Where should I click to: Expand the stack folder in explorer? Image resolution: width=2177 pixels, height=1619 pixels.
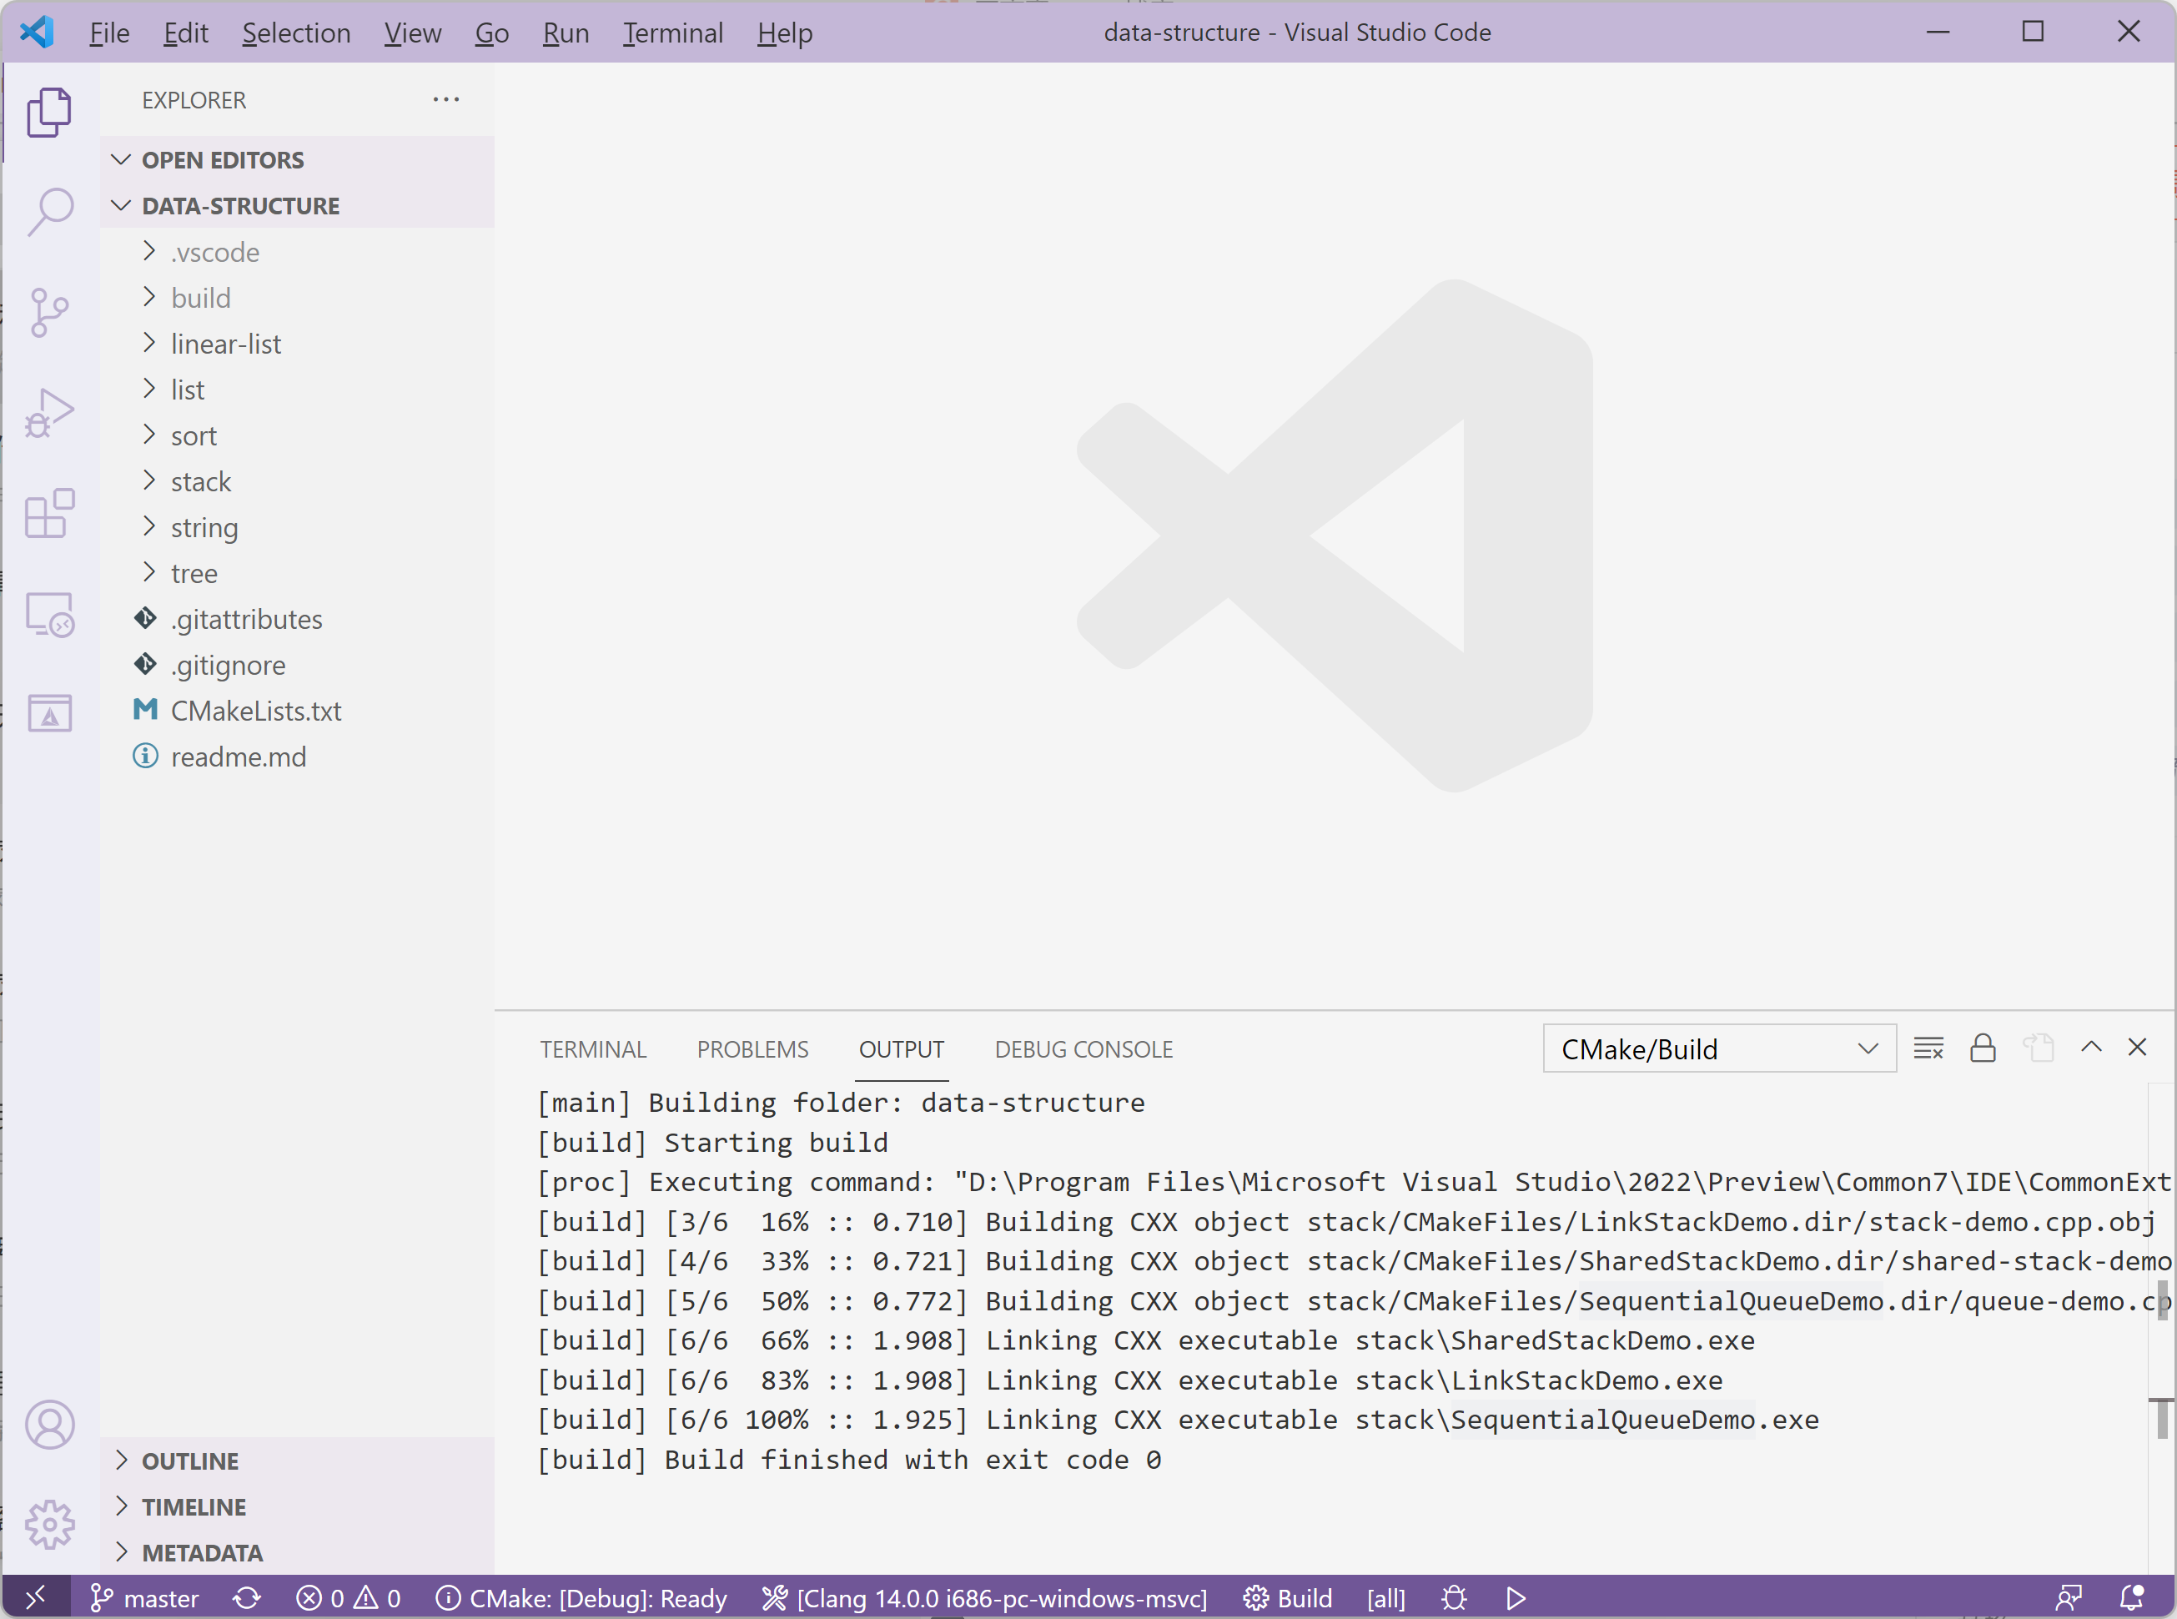[201, 482]
